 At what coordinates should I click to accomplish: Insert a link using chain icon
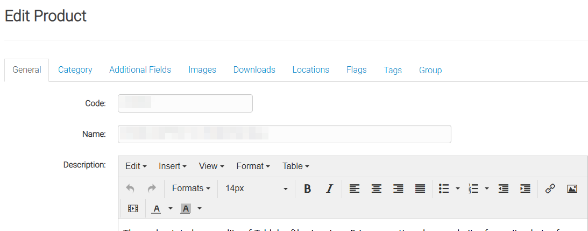pyautogui.click(x=550, y=188)
